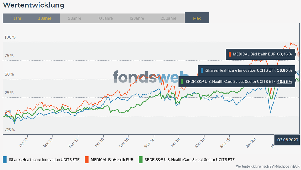Click blue legend swatch for iShares ETF
The width and height of the screenshot is (301, 170).
point(5,159)
